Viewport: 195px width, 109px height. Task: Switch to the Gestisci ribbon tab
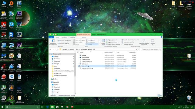coord(83,37)
